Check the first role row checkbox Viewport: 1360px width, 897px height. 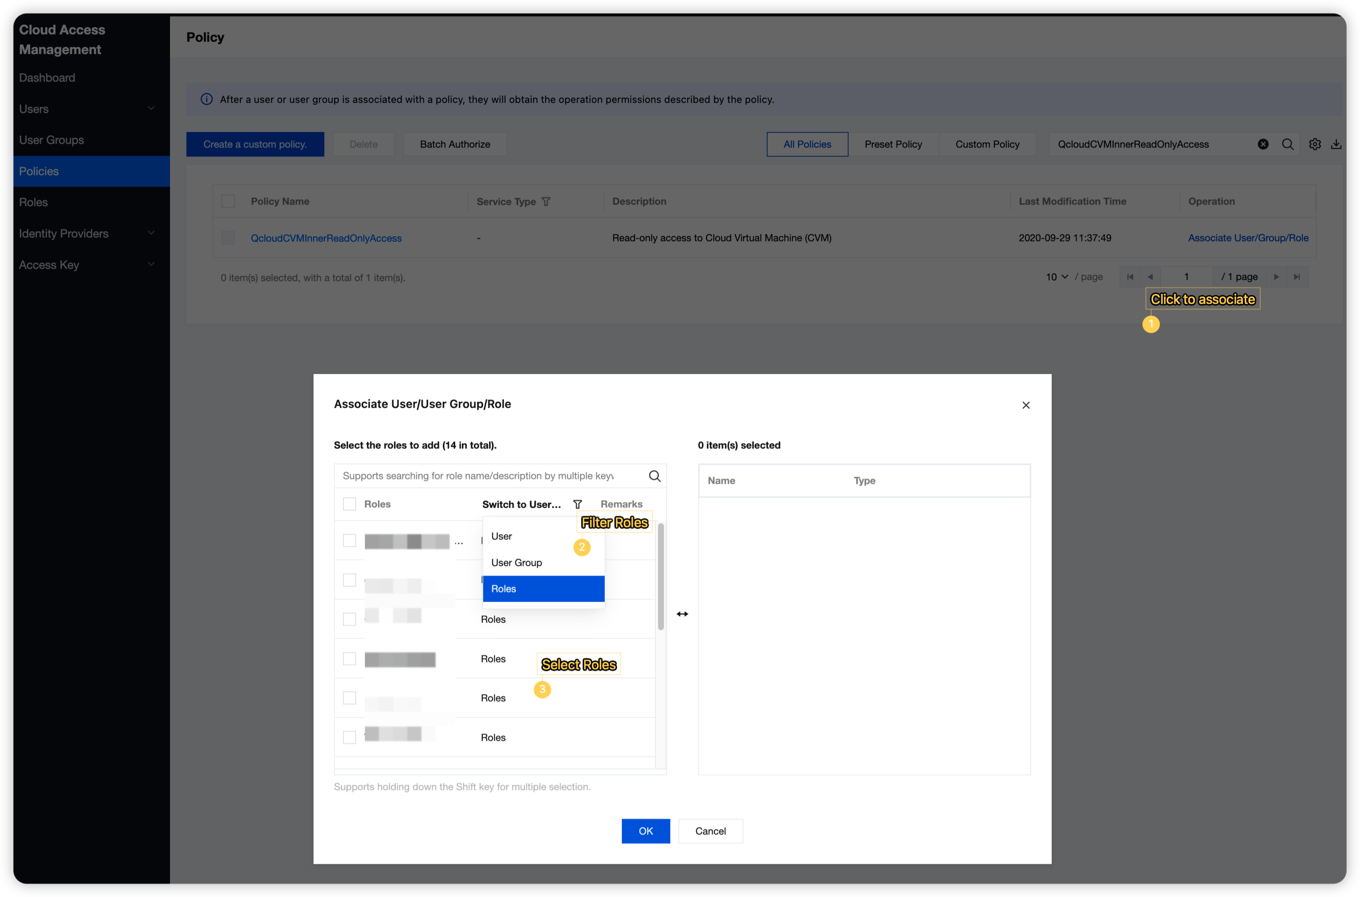[x=349, y=541]
